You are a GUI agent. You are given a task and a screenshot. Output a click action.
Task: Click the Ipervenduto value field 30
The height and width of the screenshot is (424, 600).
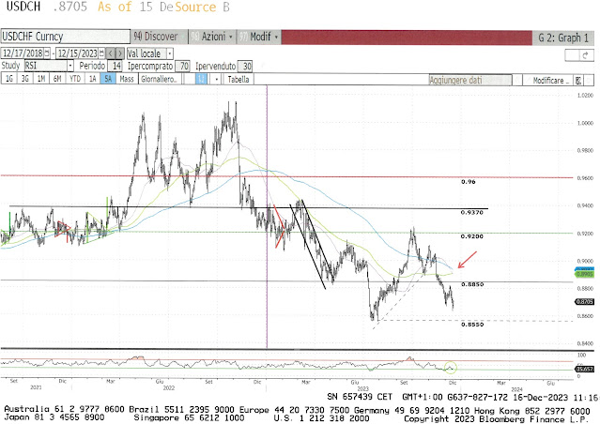pos(245,66)
